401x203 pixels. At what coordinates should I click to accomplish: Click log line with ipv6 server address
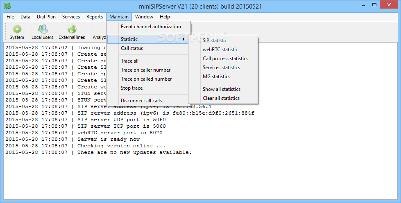coord(130,113)
